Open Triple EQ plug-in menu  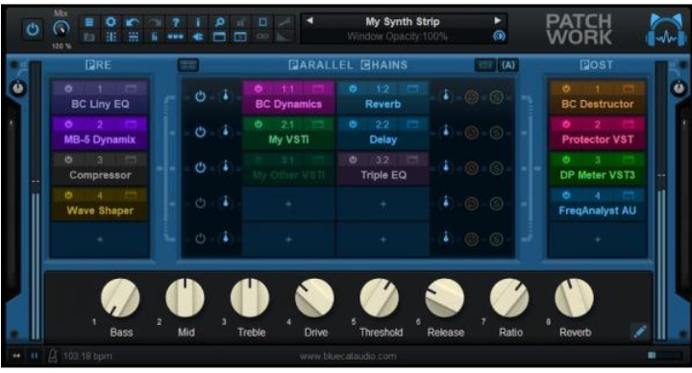point(383,175)
